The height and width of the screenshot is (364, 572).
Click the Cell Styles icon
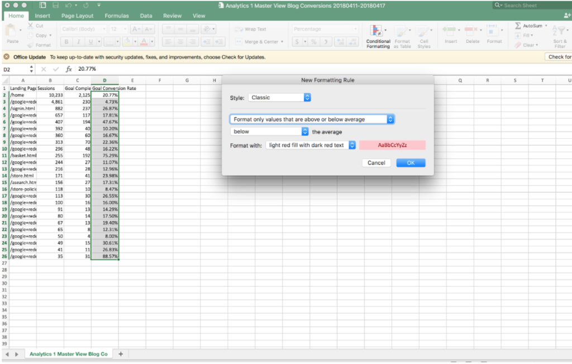tap(423, 32)
